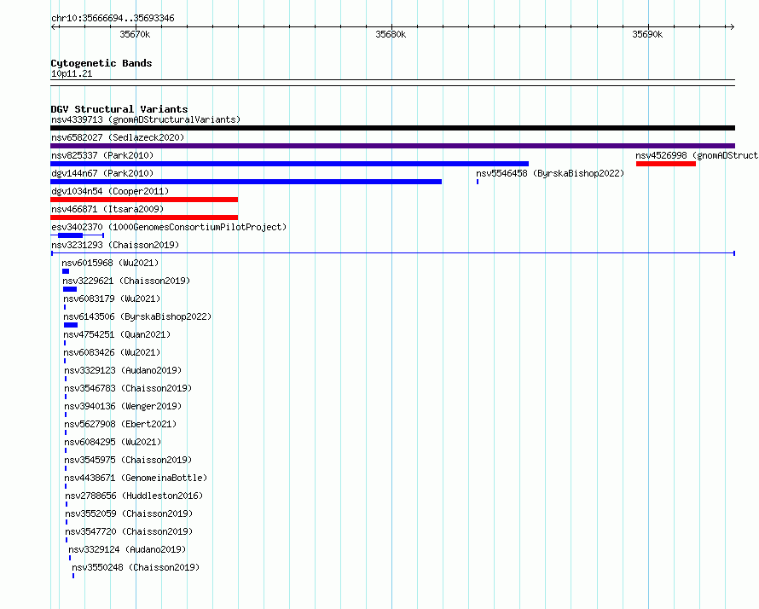The image size is (759, 609).
Task: Click the nsv4339713 gnomADStructuralVariants label
Action: click(x=146, y=119)
